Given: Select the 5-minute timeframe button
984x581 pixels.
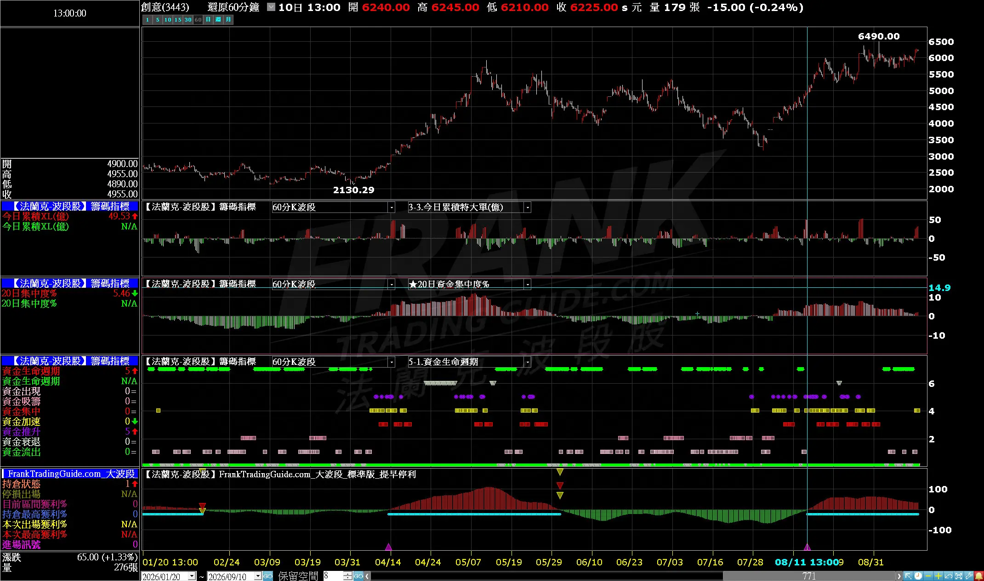Looking at the screenshot, I should [x=158, y=20].
